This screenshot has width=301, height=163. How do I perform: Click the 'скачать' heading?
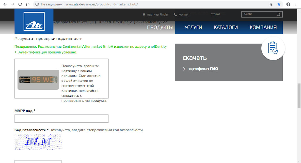[195, 58]
